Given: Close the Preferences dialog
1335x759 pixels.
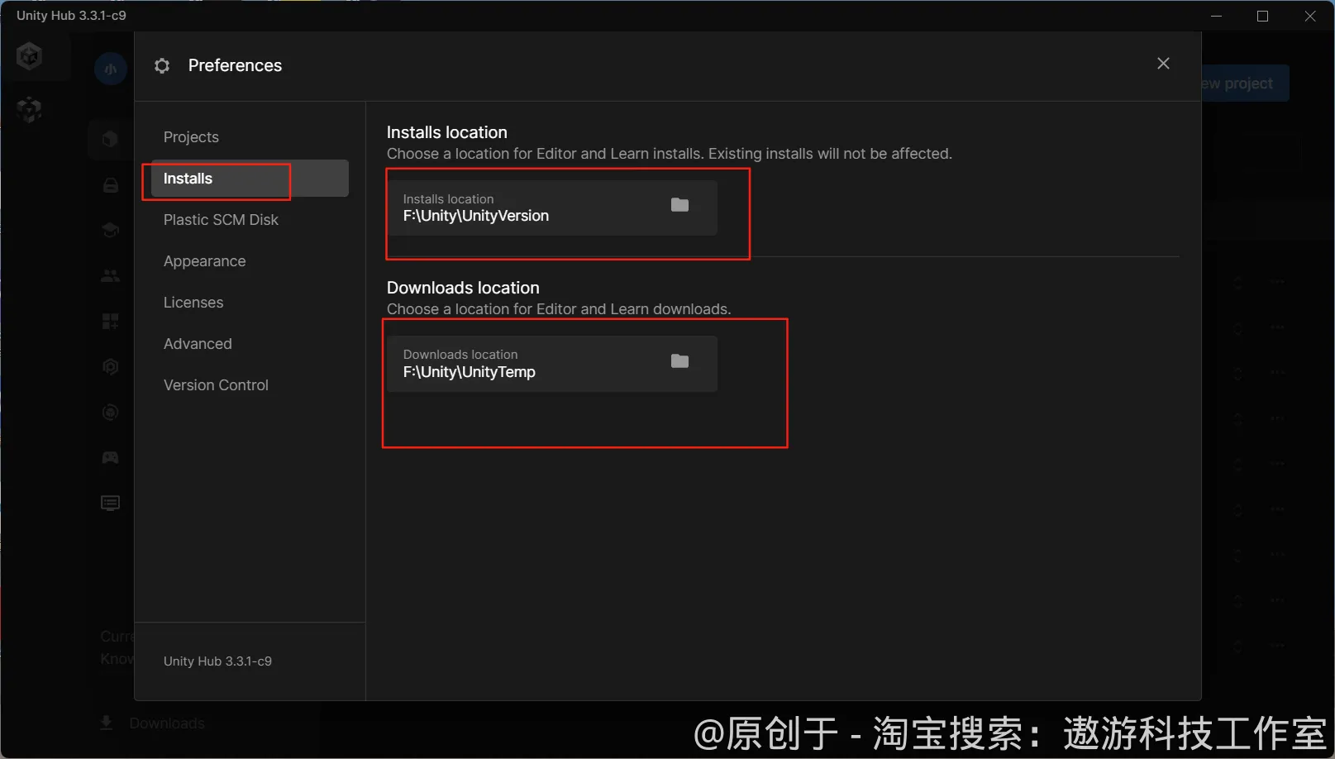Looking at the screenshot, I should (x=1163, y=64).
